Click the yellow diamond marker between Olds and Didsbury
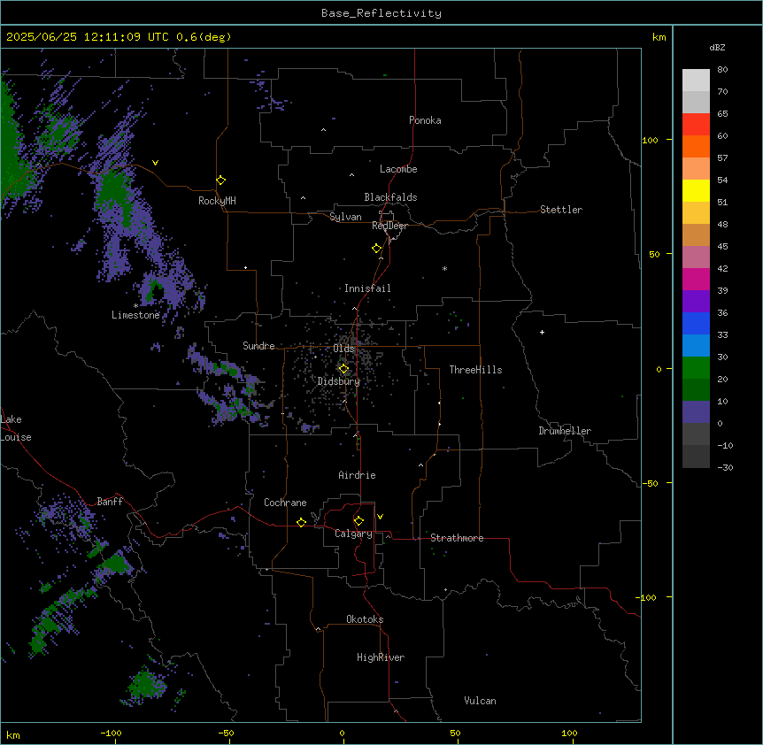 pos(343,369)
